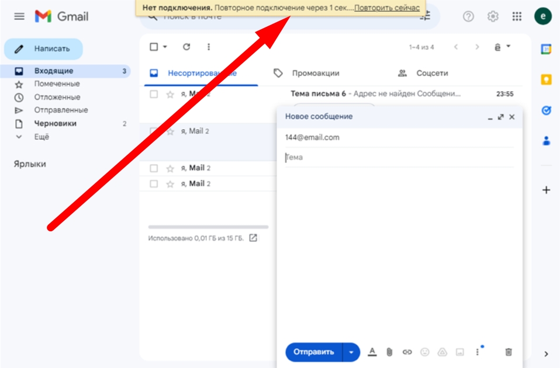Insert an emoji in the message
The height and width of the screenshot is (368, 560).
[x=424, y=352]
